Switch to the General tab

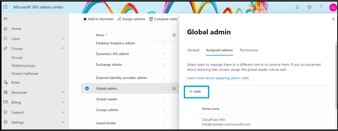193,50
